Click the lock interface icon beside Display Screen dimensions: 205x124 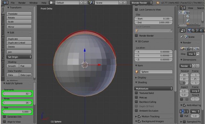[x=198, y=54]
